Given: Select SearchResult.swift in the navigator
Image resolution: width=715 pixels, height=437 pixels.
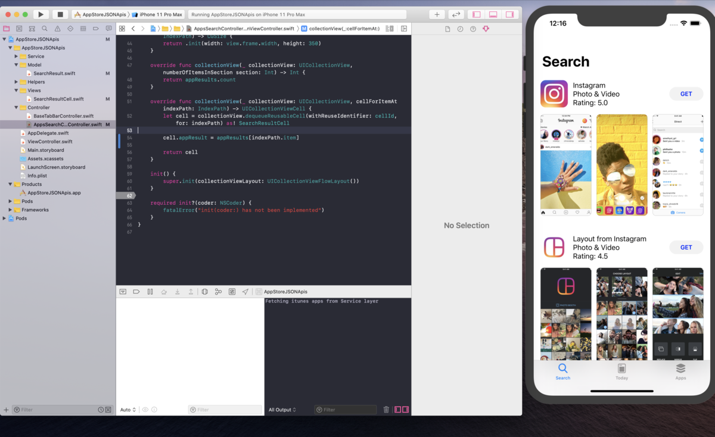Looking at the screenshot, I should 54,73.
